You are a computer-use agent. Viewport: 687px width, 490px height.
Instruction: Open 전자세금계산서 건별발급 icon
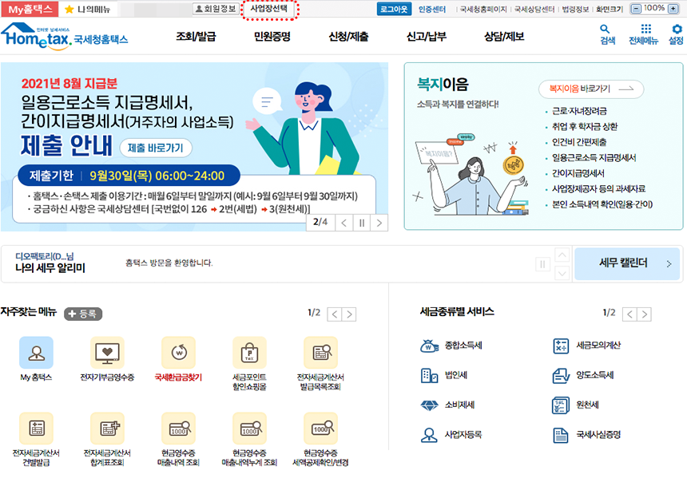click(36, 429)
